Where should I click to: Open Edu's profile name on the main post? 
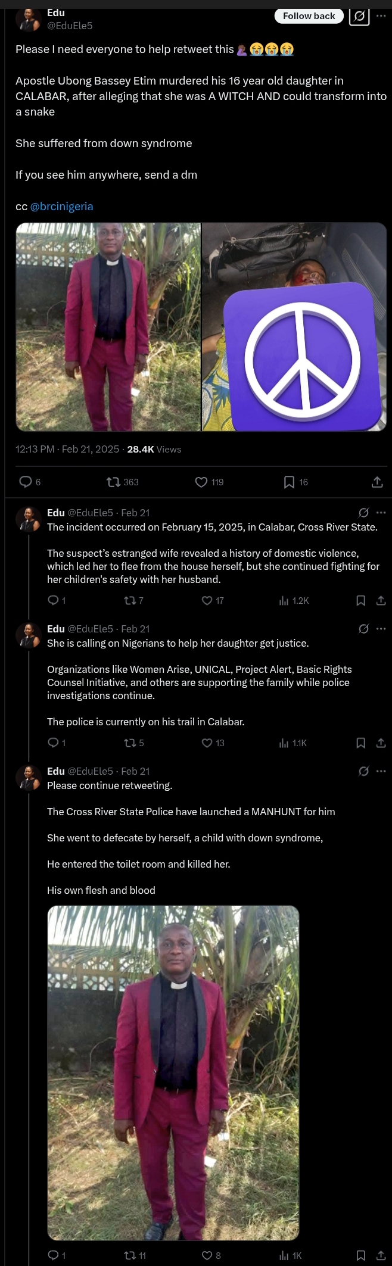(56, 13)
